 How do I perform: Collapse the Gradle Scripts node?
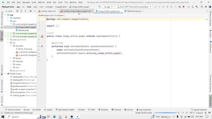[5, 74]
